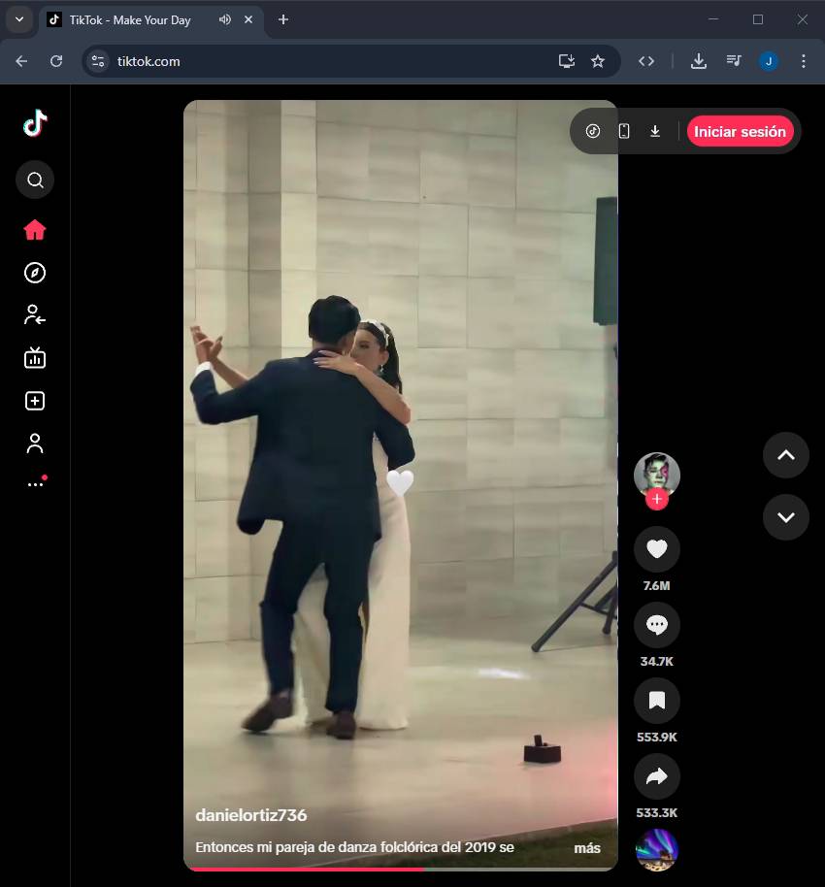Expand the caption by clicking más

[x=586, y=848]
